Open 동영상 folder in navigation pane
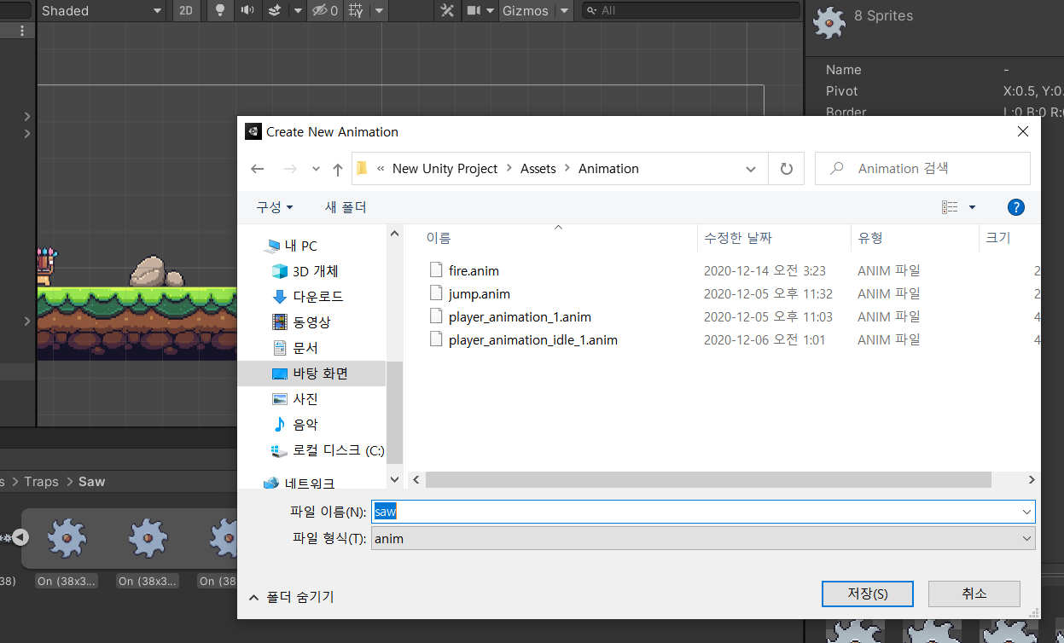Screen dimensions: 1064x643 pyautogui.click(x=311, y=322)
